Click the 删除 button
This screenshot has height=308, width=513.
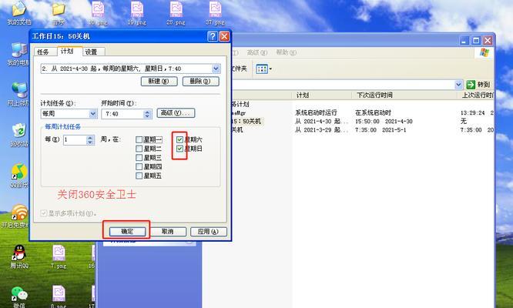200,81
